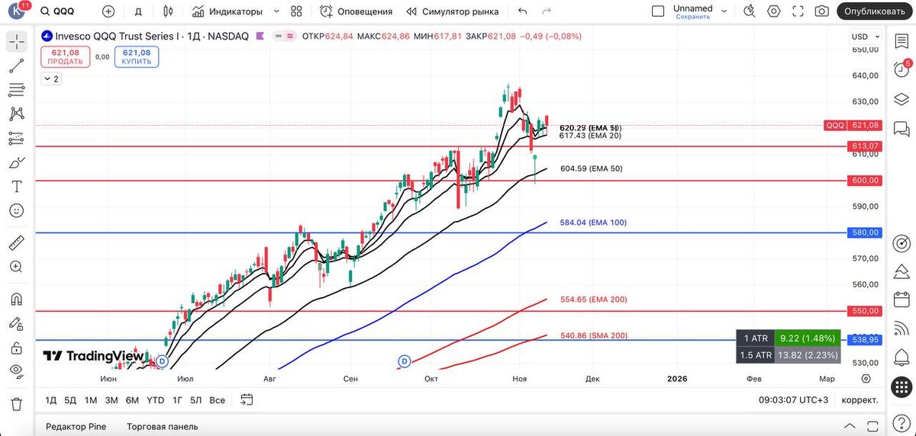Viewport: 916px width, 436px height.
Task: Open chart settings hexagon icon
Action: (x=774, y=11)
